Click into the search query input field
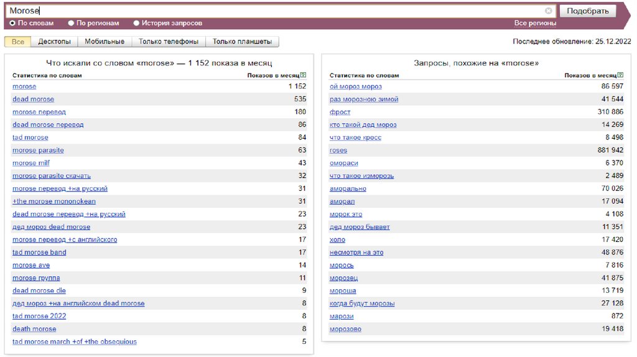Screen dimensions: 637x357 274,11
